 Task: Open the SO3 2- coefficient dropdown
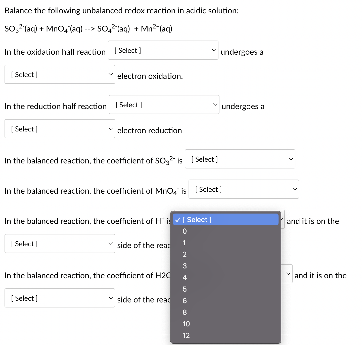(240, 159)
